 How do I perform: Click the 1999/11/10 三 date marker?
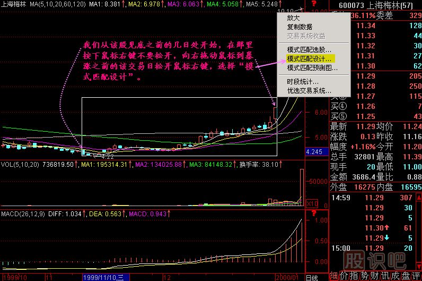coord(106,277)
